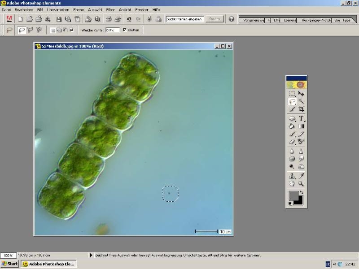
Task: Click the Weiche Kante input field
Action: (x=113, y=30)
